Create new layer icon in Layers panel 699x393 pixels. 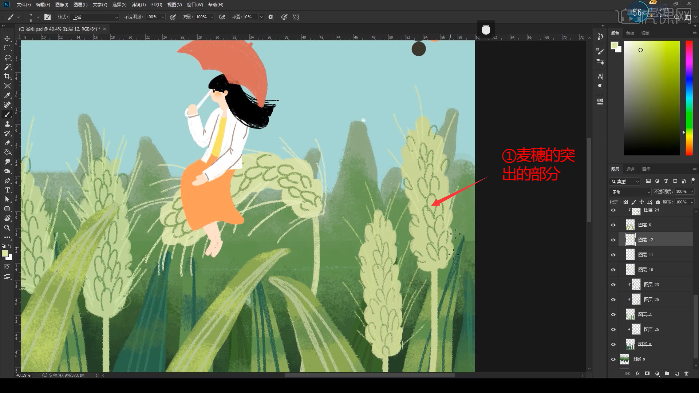click(x=677, y=374)
